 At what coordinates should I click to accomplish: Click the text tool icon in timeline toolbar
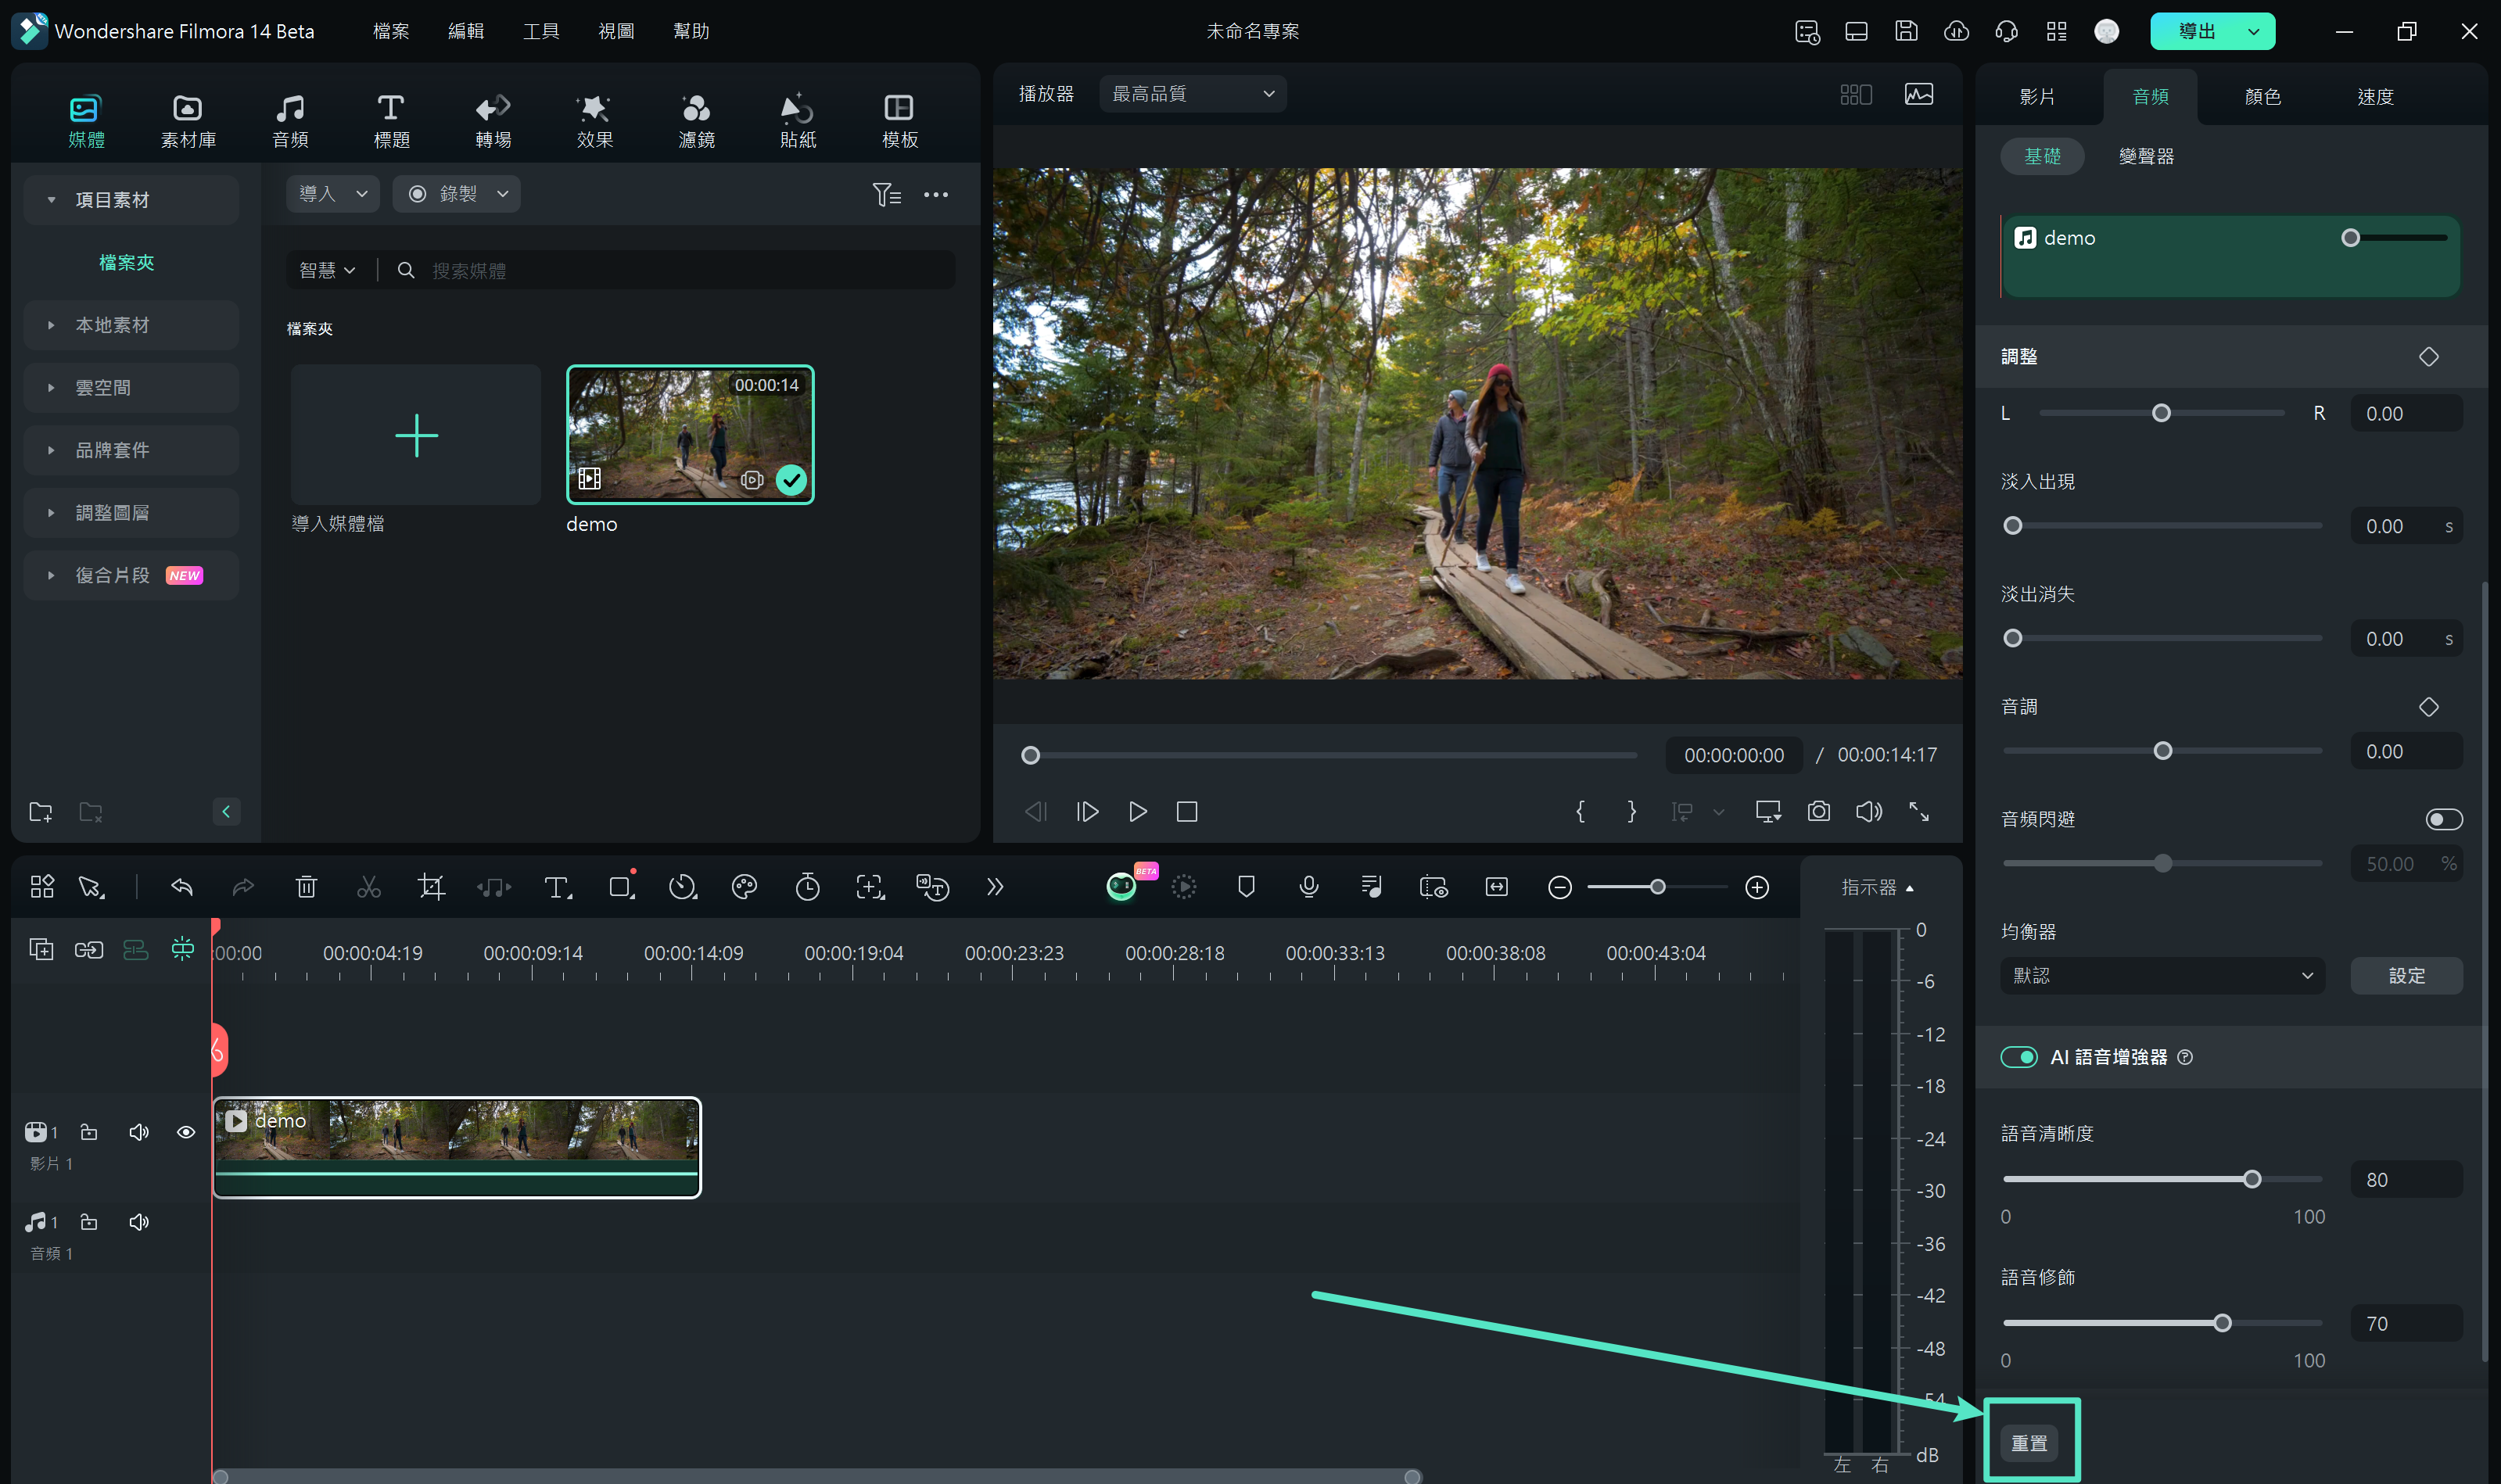[x=557, y=887]
